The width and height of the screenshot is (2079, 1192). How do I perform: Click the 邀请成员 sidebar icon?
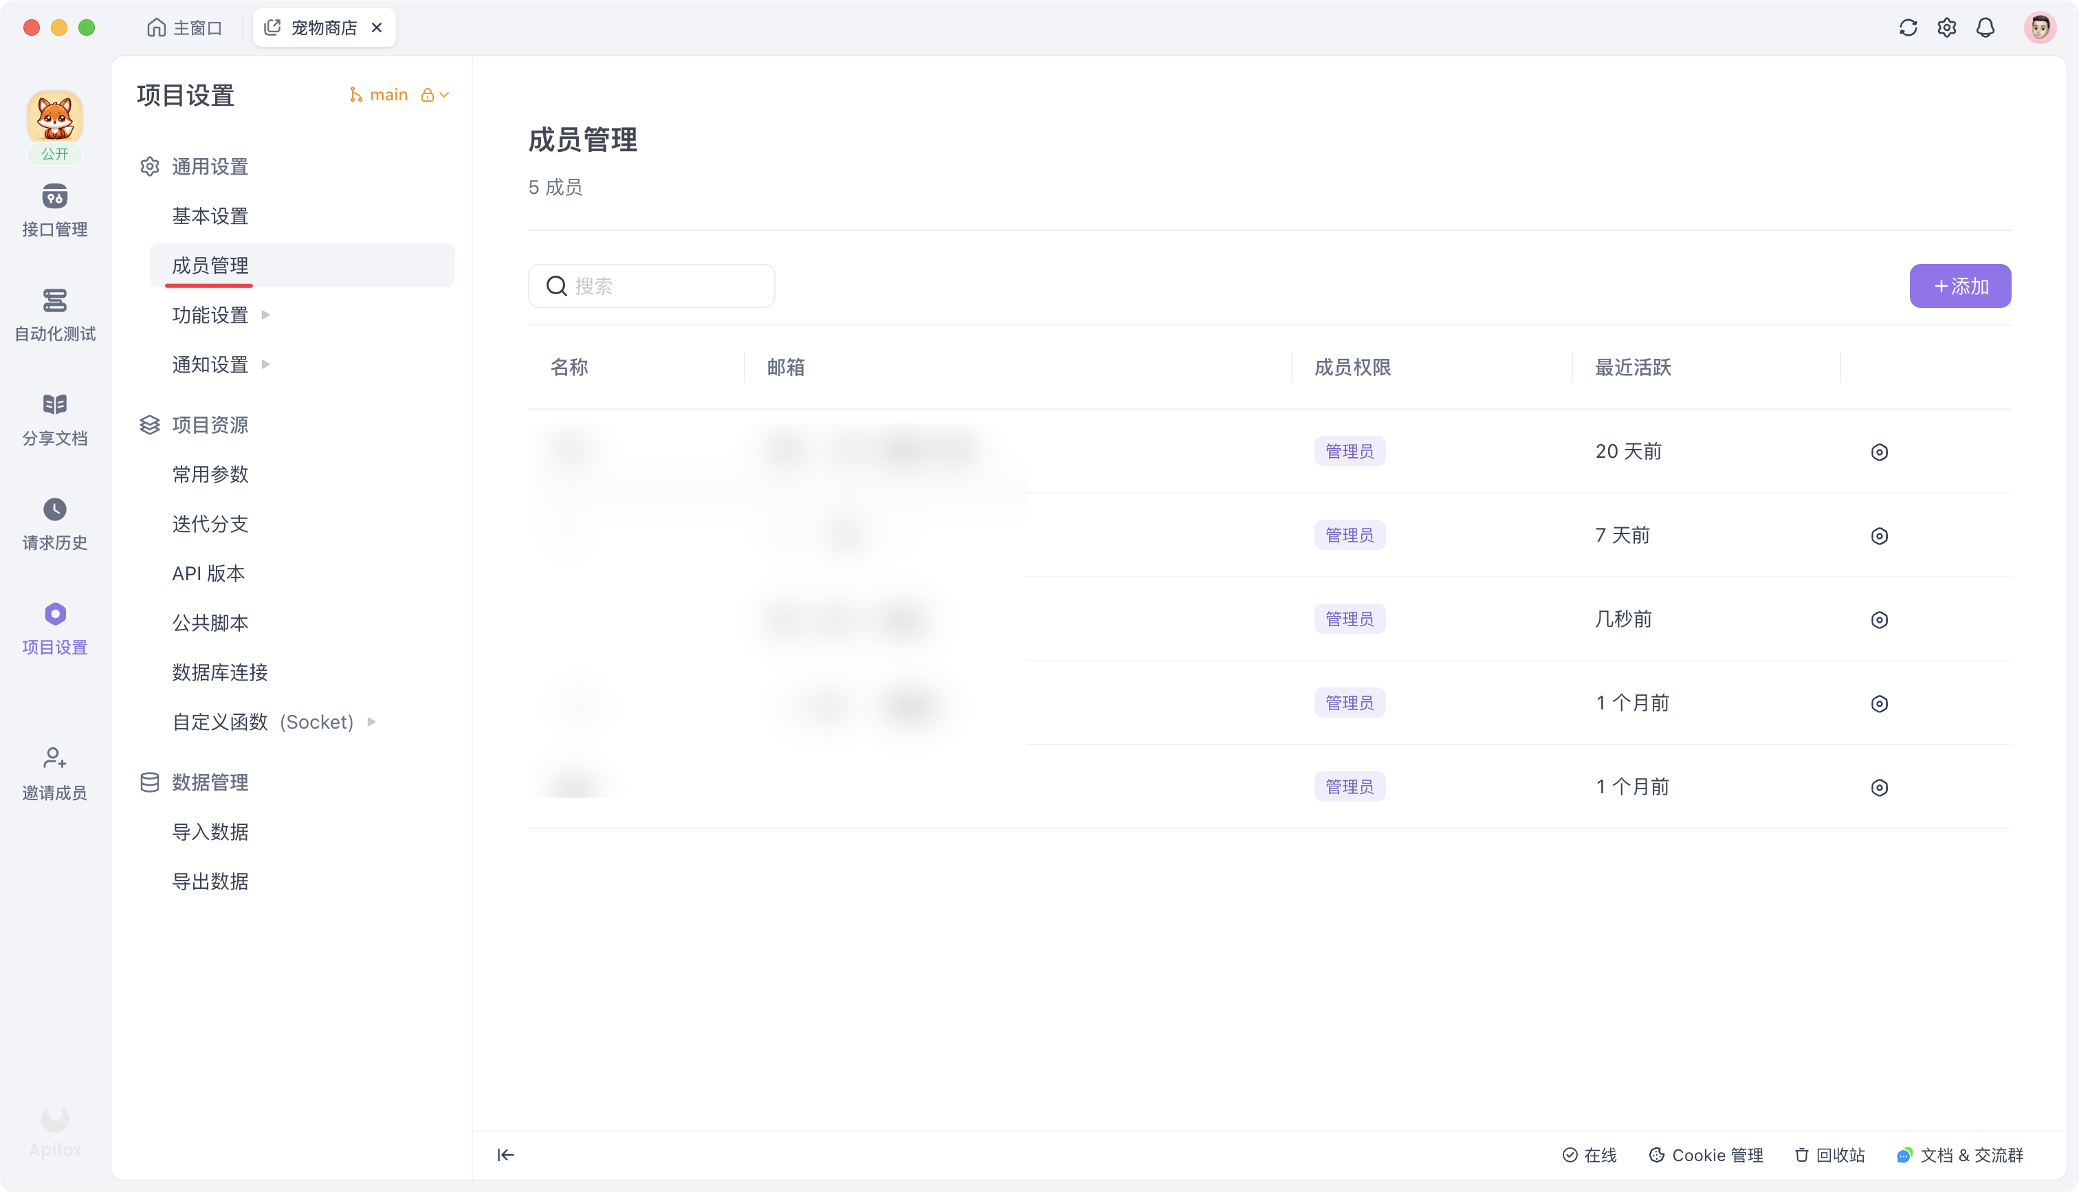pos(54,772)
